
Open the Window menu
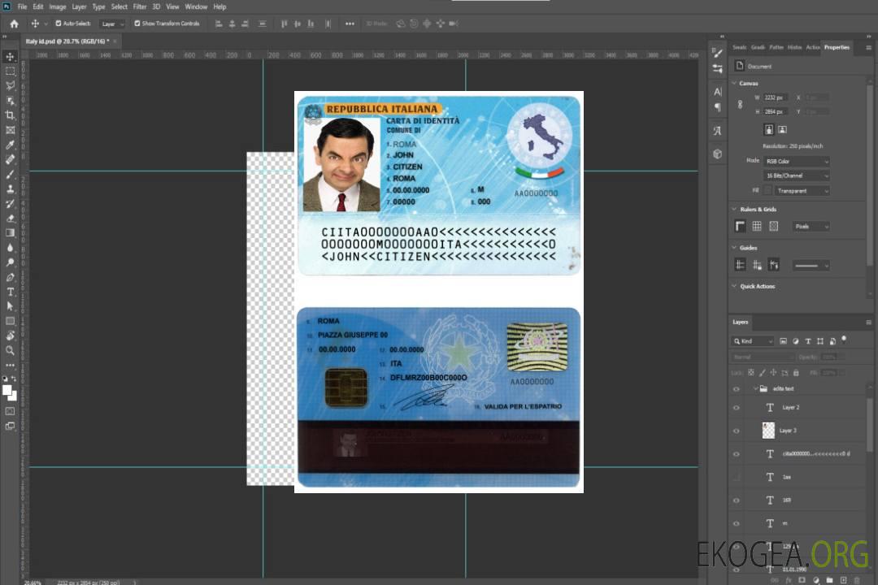point(196,6)
